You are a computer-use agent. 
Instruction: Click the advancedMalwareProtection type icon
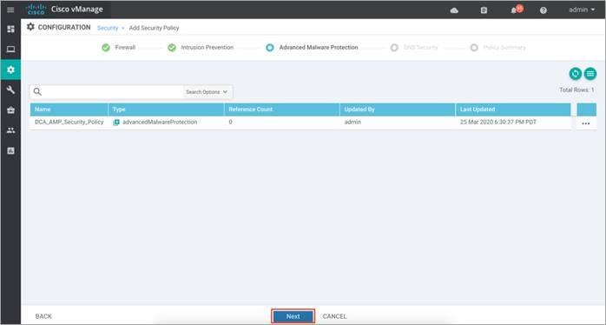point(116,123)
